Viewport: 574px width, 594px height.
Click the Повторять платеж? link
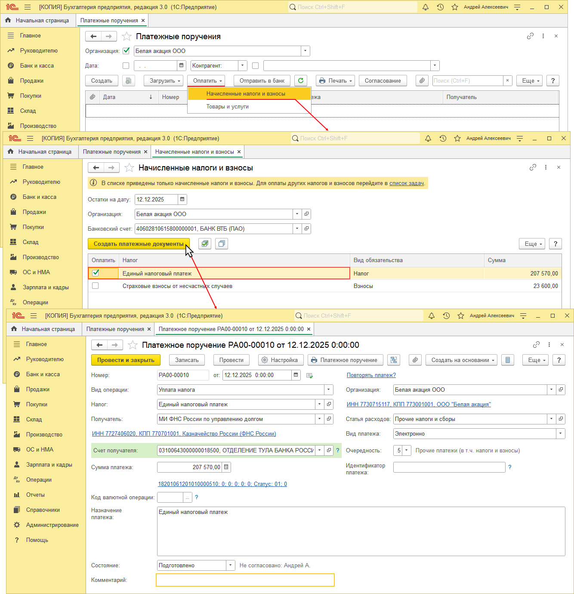pyautogui.click(x=371, y=375)
